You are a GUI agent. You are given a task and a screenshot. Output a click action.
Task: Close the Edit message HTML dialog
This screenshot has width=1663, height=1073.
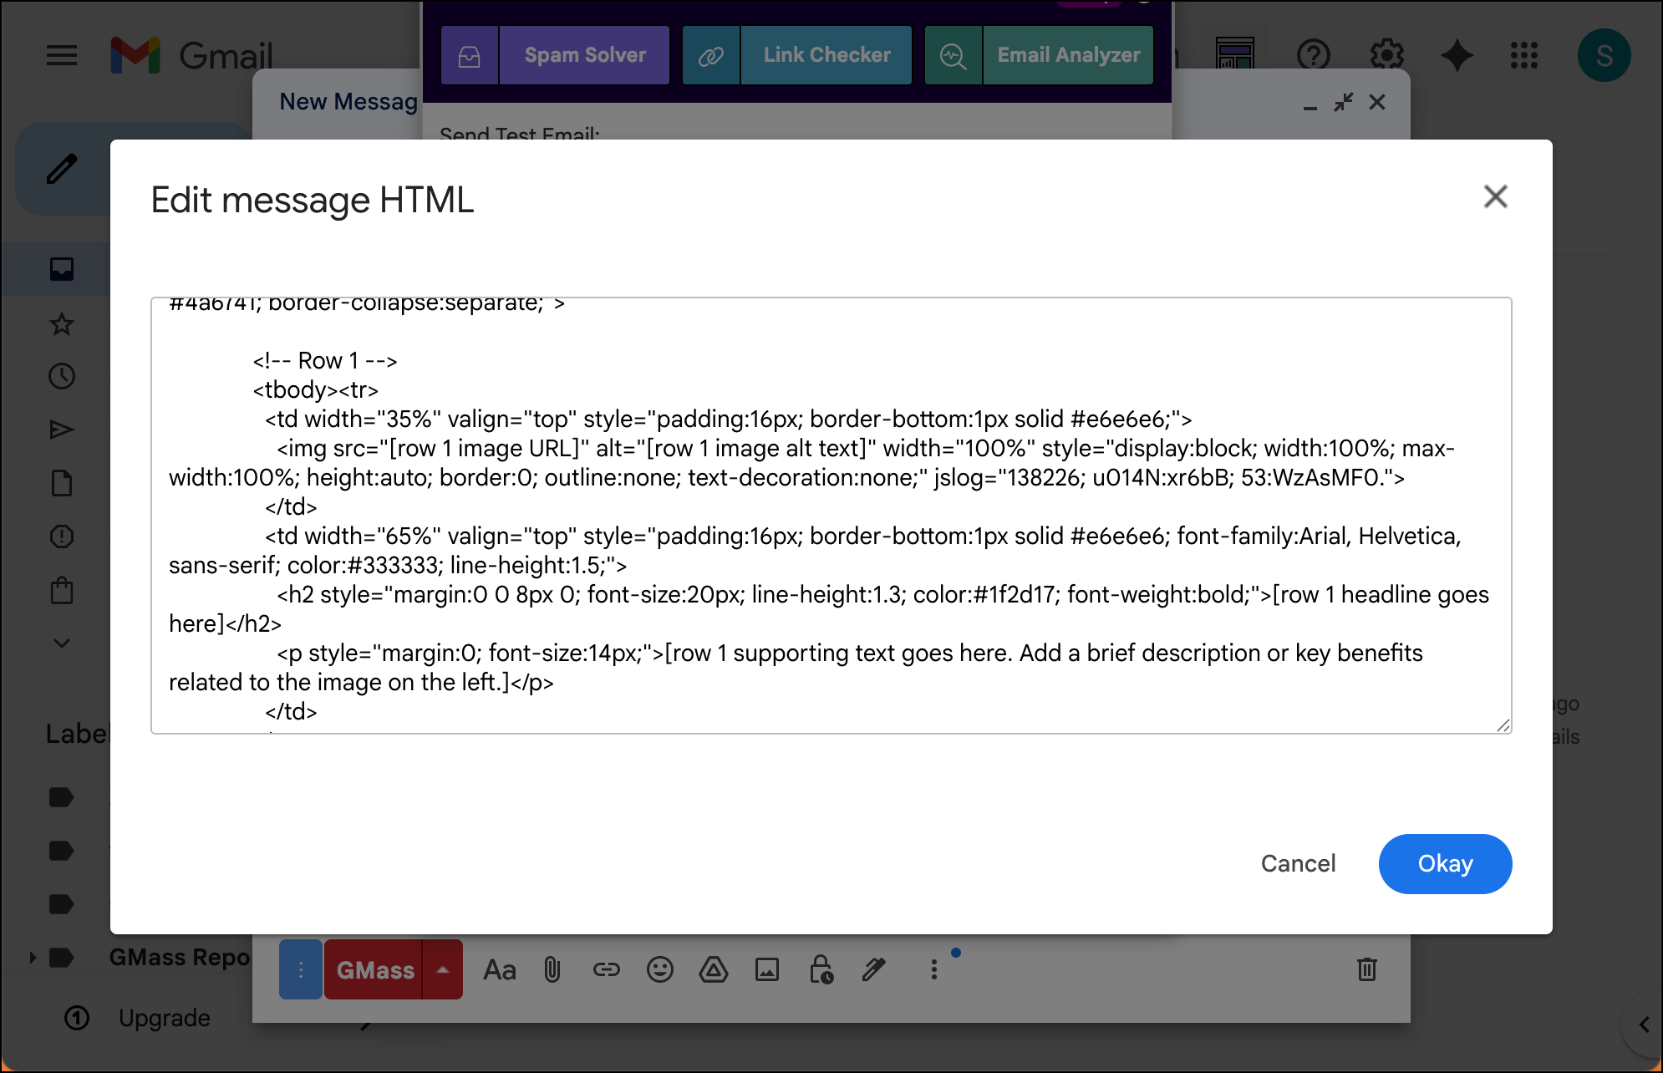click(1495, 197)
